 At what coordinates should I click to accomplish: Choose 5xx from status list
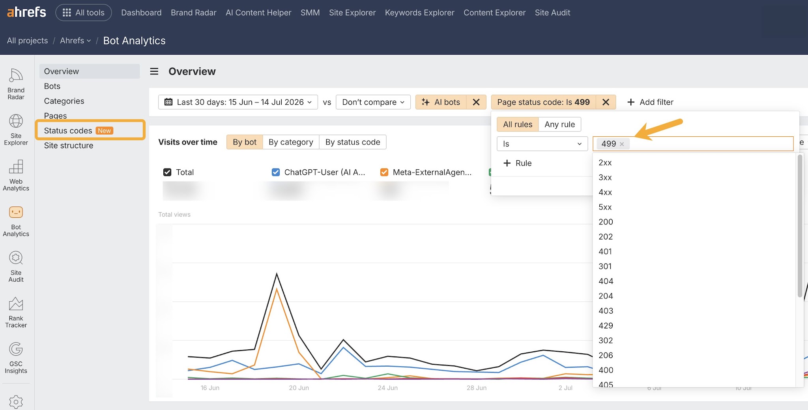pyautogui.click(x=605, y=207)
